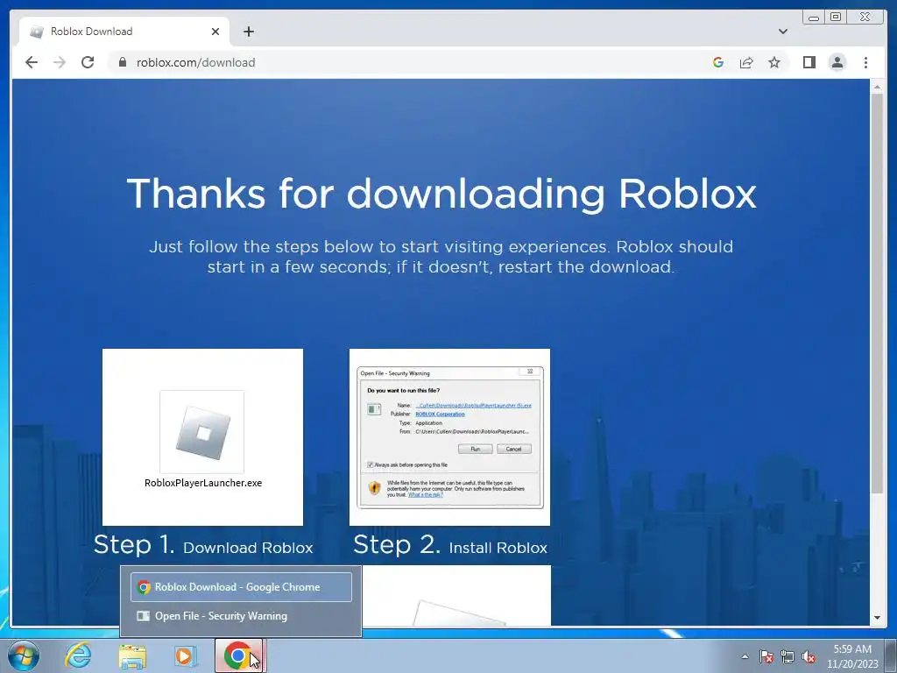Click the "Step 2. Install Roblox" caption
The height and width of the screenshot is (673, 897).
tap(450, 545)
